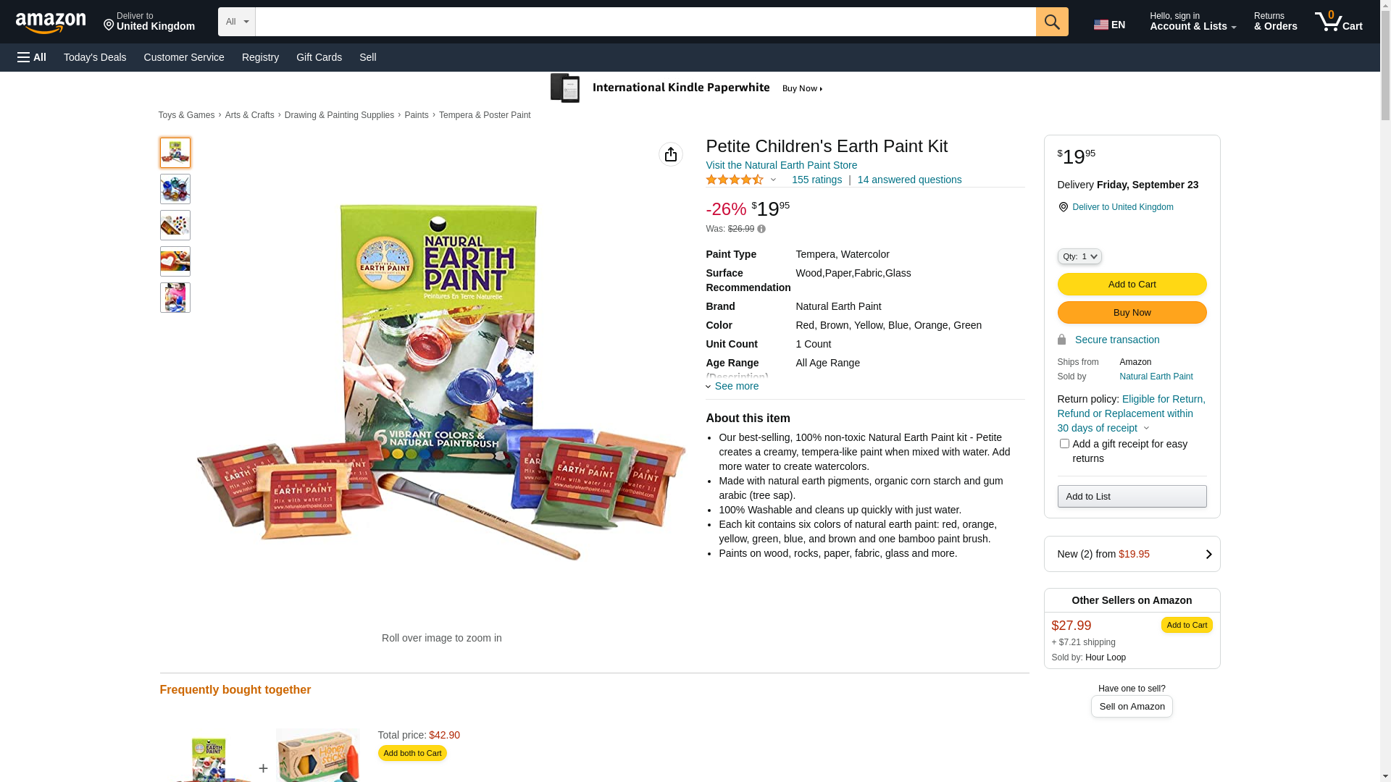1391x782 pixels.
Task: Click the Amazon logo
Action: pos(51,23)
